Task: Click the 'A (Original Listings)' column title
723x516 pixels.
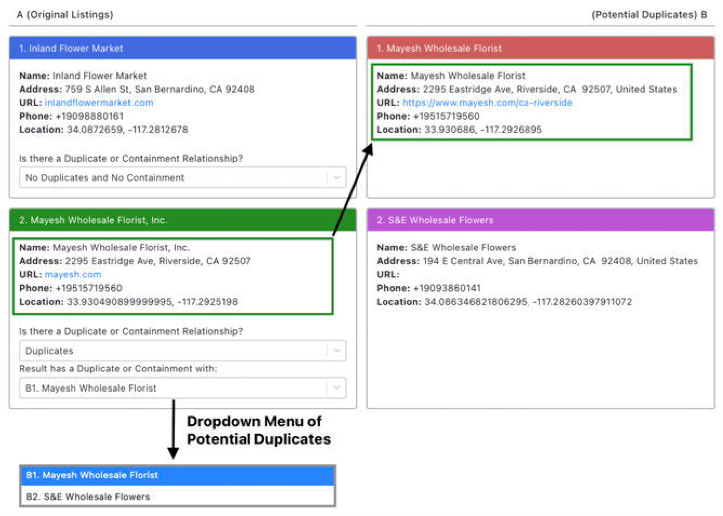Action: (65, 15)
